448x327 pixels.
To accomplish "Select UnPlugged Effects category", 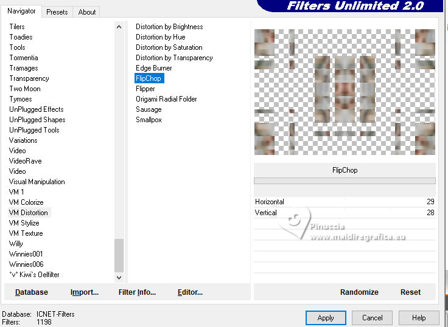I will (37, 109).
